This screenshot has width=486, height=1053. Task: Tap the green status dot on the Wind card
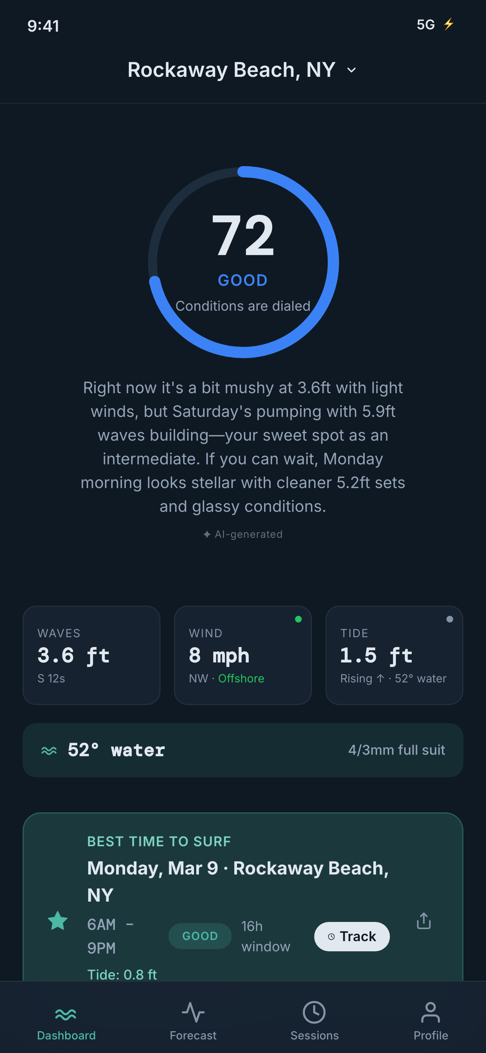298,619
